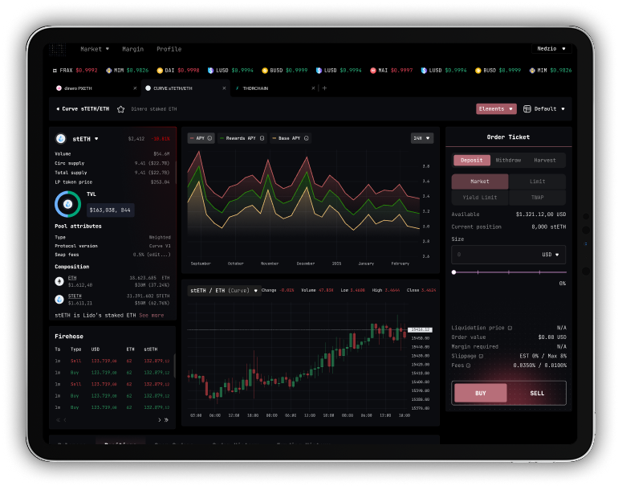618x486 pixels.
Task: Open info icon next to Rewards APY
Action: [x=262, y=138]
